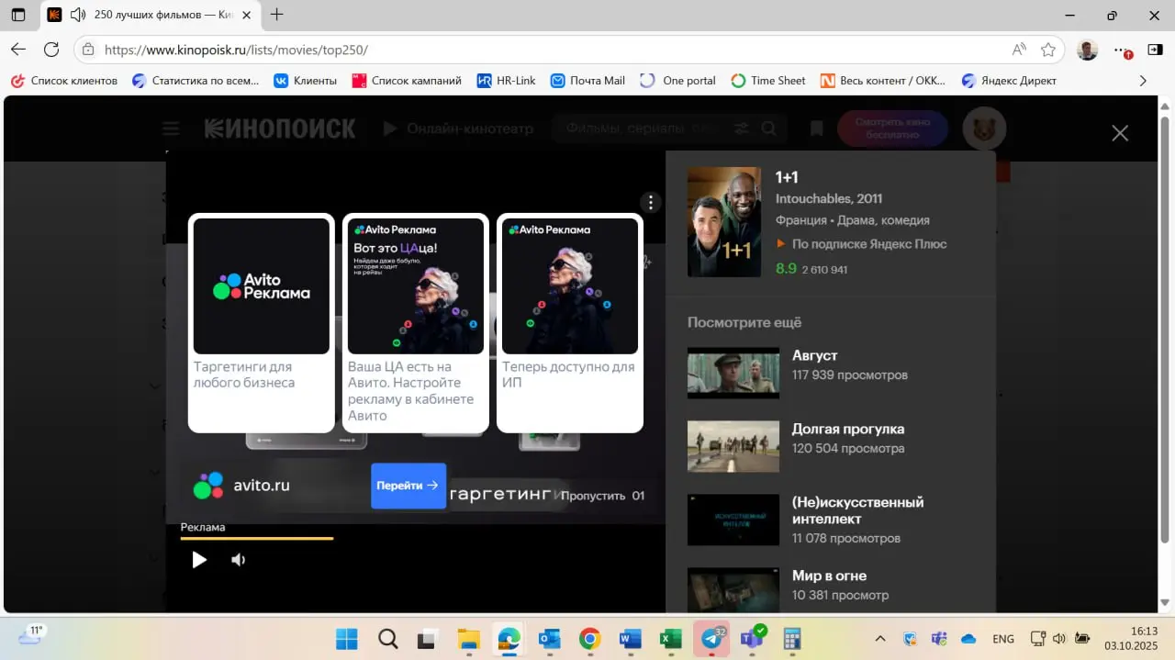Close the video overlay with the X
The width and height of the screenshot is (1175, 660).
tap(1120, 133)
